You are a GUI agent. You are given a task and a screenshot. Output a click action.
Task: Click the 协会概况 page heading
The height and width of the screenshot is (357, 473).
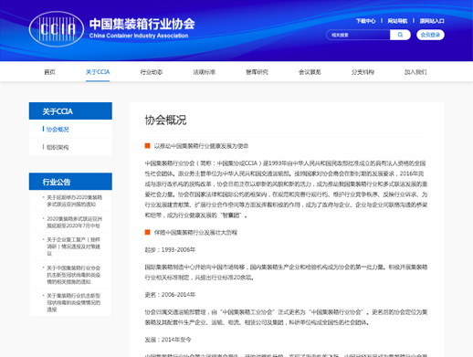click(x=165, y=120)
